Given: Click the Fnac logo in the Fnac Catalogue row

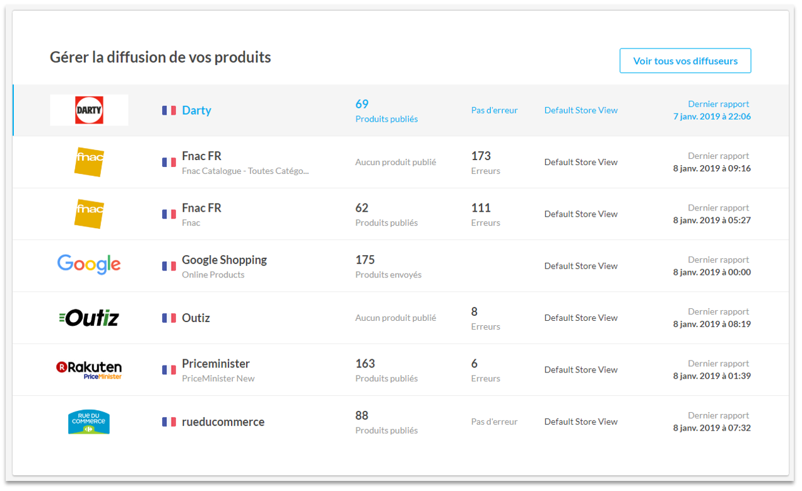Looking at the screenshot, I should 89,162.
